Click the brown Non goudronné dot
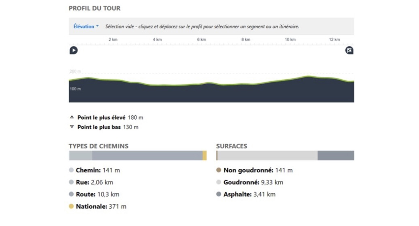419x226 pixels. (x=219, y=170)
